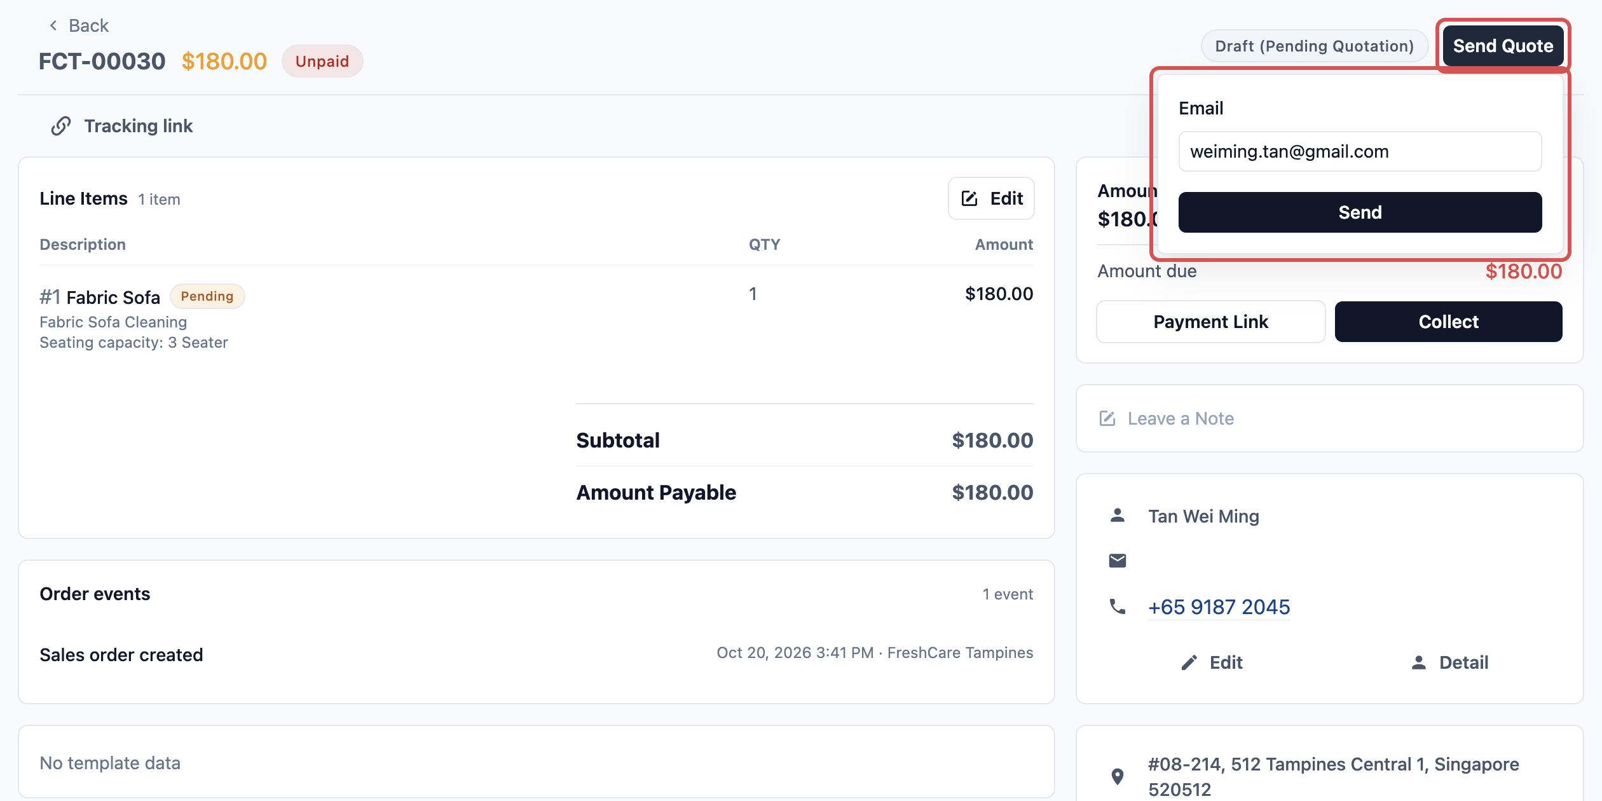The image size is (1602, 801).
Task: Click the Send button in email popup
Action: point(1360,212)
